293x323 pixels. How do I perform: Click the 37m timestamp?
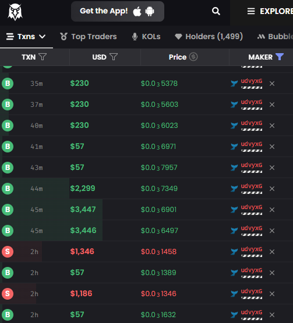[37, 105]
